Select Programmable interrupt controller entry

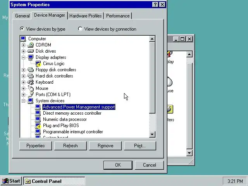(x=73, y=132)
